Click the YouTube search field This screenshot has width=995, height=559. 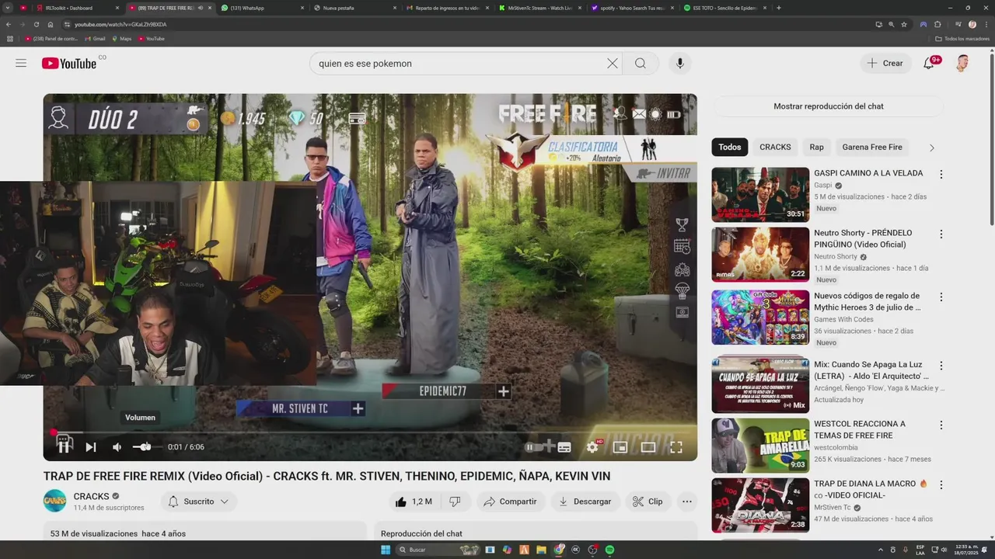coord(457,64)
